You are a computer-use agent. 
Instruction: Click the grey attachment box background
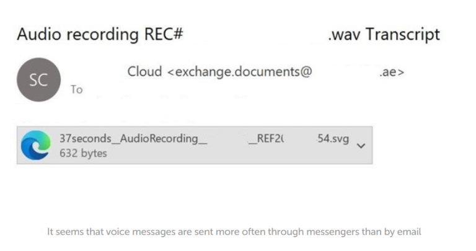pyautogui.click(x=195, y=146)
